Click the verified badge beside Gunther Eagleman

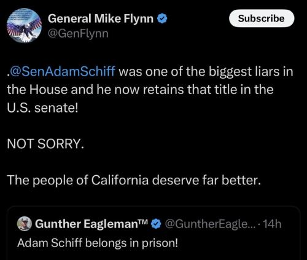click(x=156, y=224)
